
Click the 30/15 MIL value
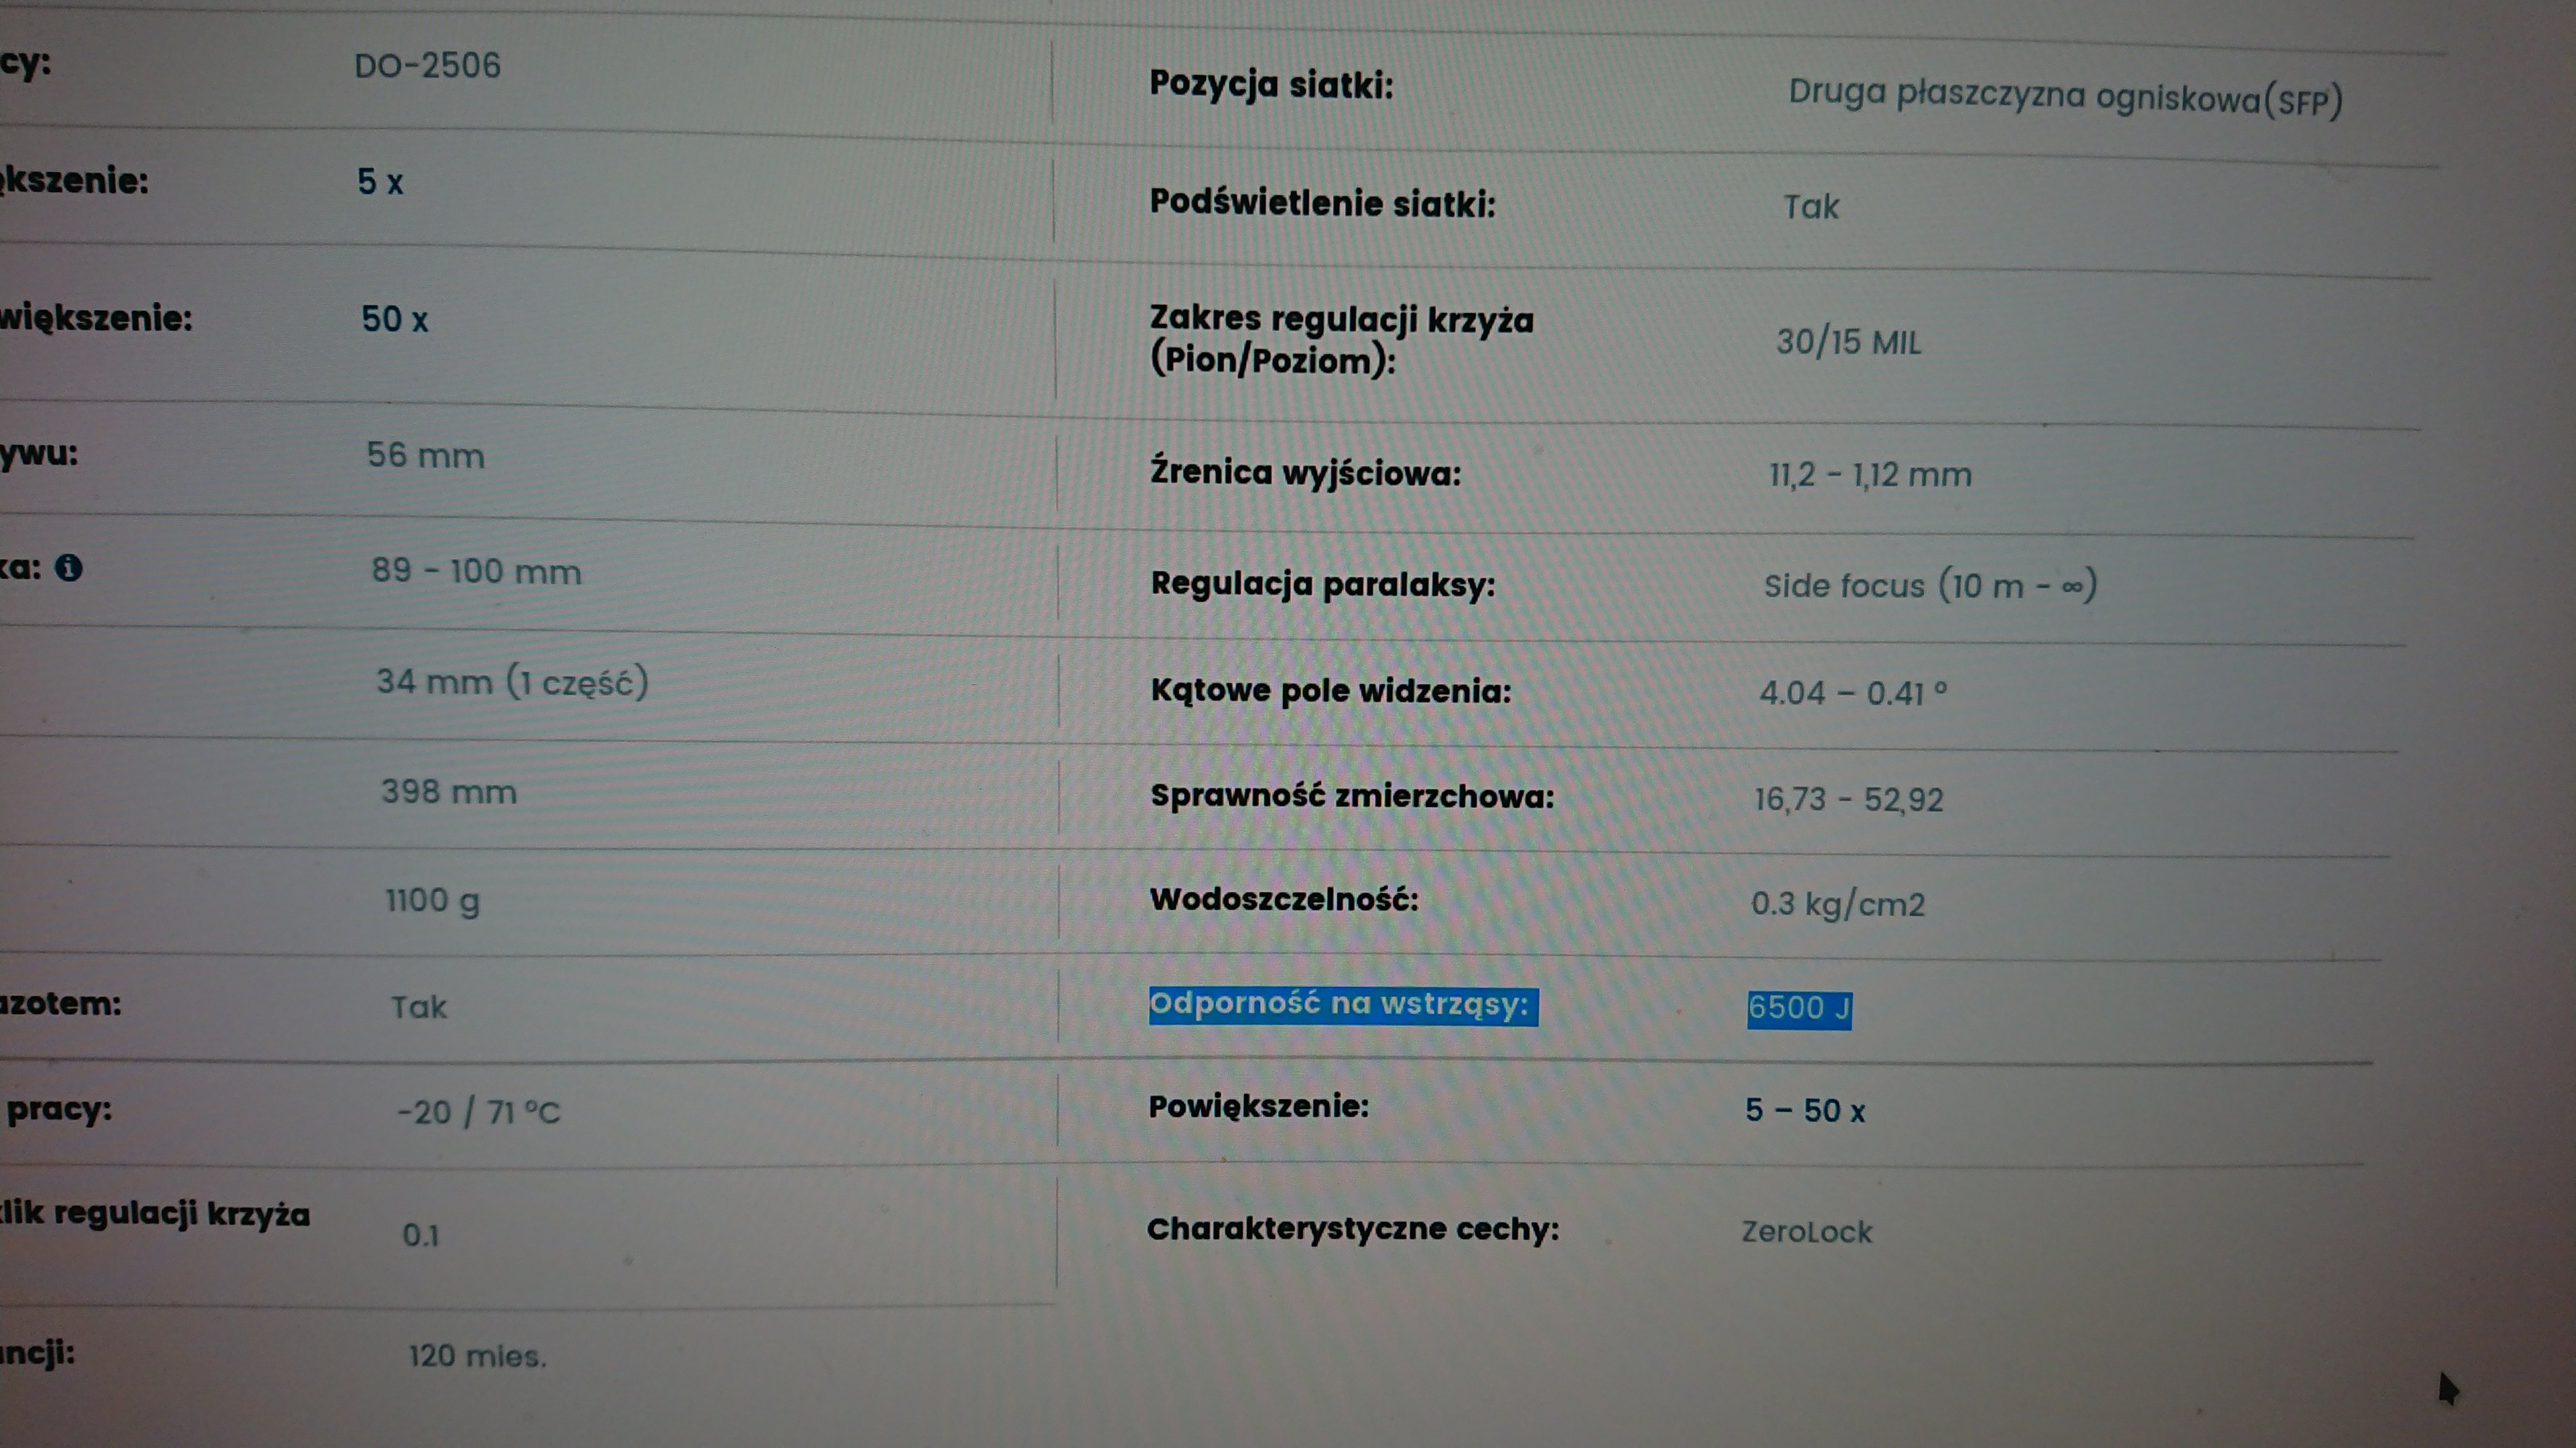point(1848,343)
